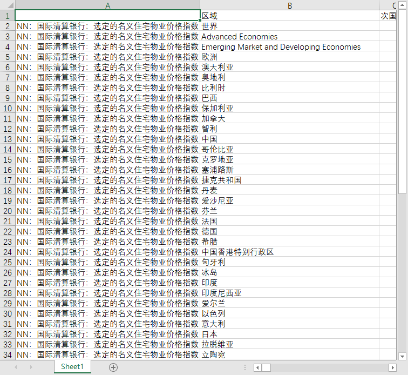Select column B header
The width and height of the screenshot is (408, 375).
[x=290, y=5]
